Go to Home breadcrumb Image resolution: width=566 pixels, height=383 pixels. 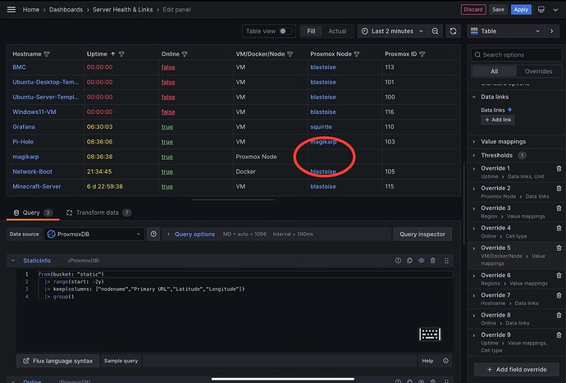pos(31,9)
